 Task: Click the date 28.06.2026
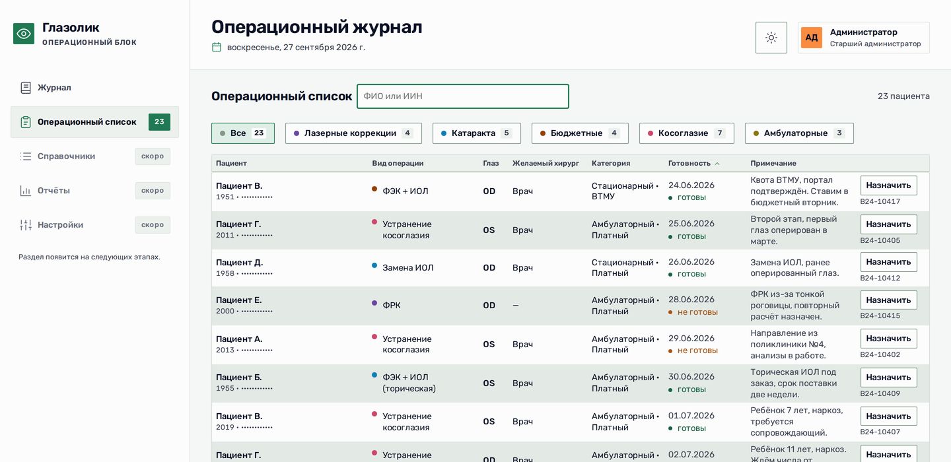point(691,300)
